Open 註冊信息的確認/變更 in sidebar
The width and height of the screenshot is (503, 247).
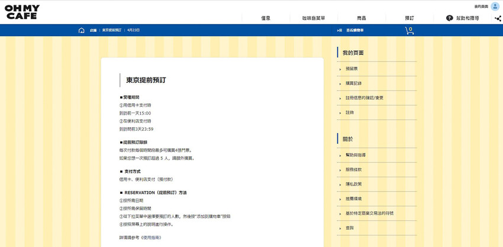tap(365, 97)
